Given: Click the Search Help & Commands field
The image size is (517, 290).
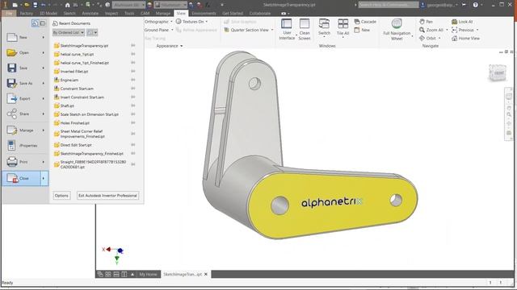Looking at the screenshot, I should (389, 5).
